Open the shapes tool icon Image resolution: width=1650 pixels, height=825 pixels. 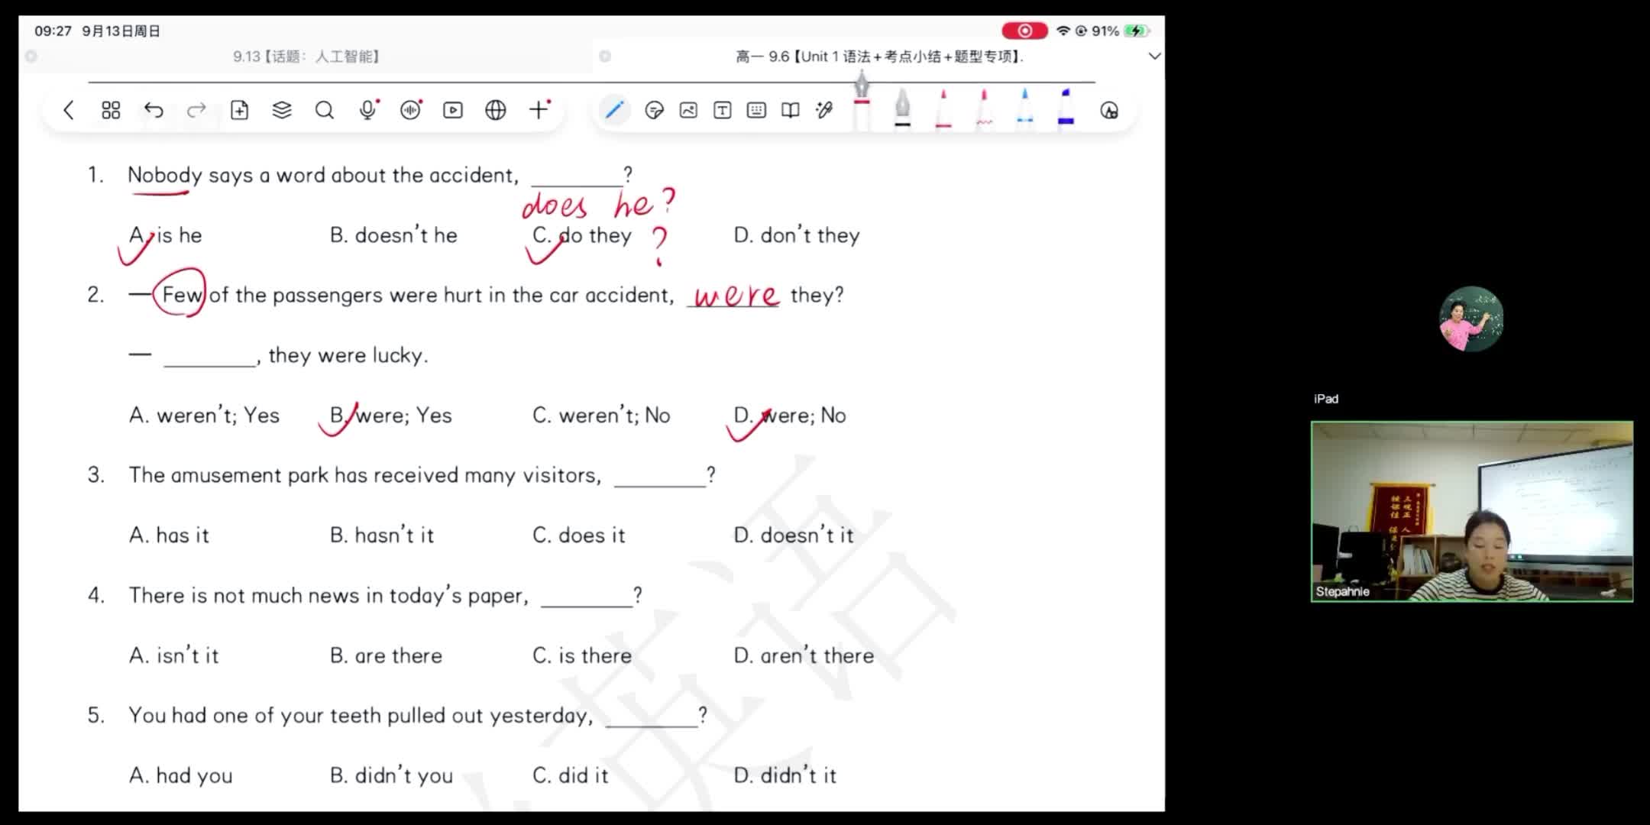(x=1109, y=110)
